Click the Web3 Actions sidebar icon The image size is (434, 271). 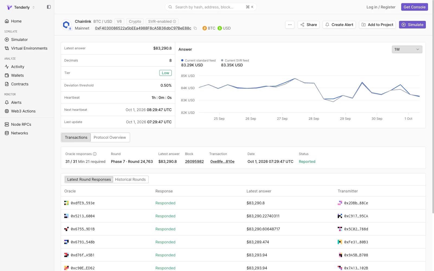7,111
